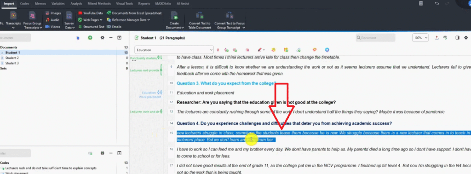Image resolution: width=471 pixels, height=174 pixels.
Task: Click the spell check icon
Action: (x=445, y=38)
